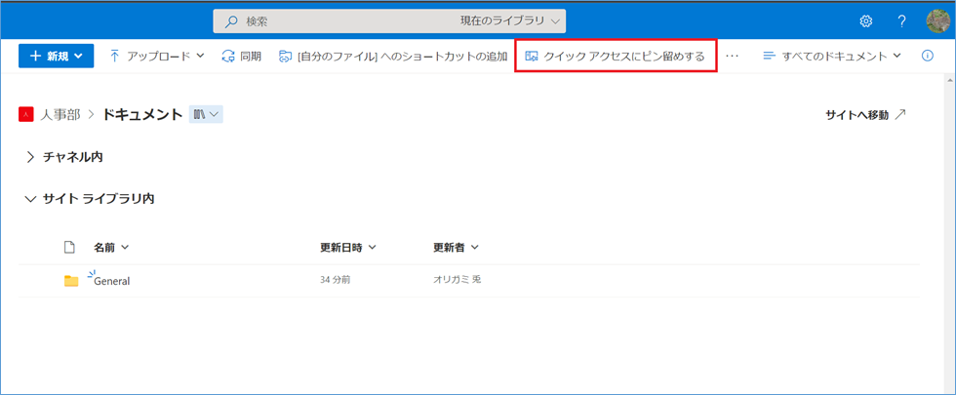Open the アップロード dropdown menu
Viewport: 956px width, 395px height.
(x=156, y=56)
